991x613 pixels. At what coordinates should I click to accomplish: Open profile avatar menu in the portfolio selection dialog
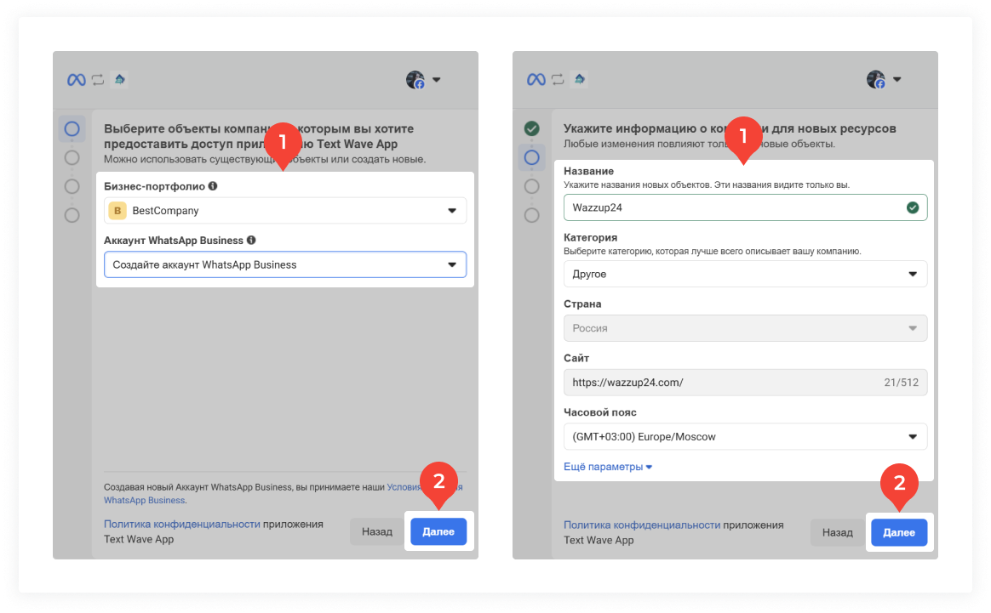[423, 80]
